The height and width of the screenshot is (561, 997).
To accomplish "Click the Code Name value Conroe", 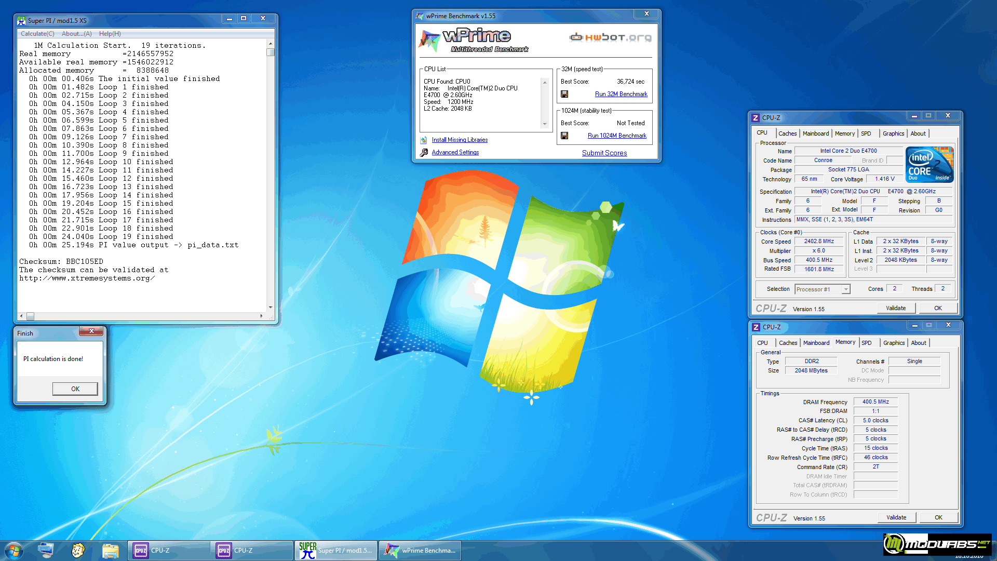I will 823,161.
